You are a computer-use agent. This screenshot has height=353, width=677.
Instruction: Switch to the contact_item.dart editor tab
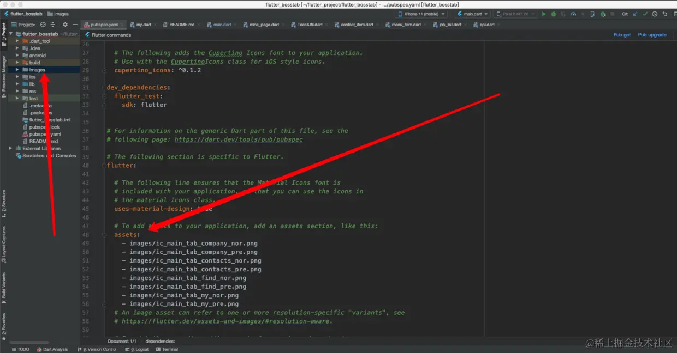click(357, 25)
